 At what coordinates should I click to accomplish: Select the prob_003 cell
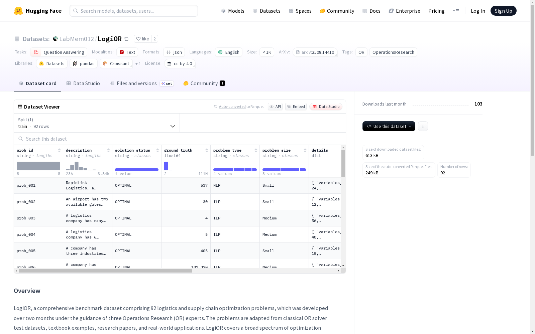pyautogui.click(x=38, y=218)
